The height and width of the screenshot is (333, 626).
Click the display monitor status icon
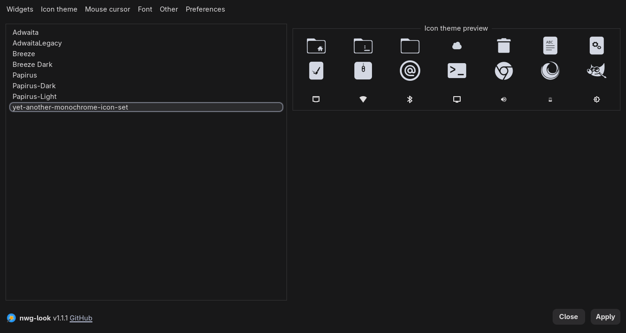click(x=457, y=99)
